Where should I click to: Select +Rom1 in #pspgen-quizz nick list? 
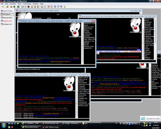pyautogui.click(x=81, y=100)
